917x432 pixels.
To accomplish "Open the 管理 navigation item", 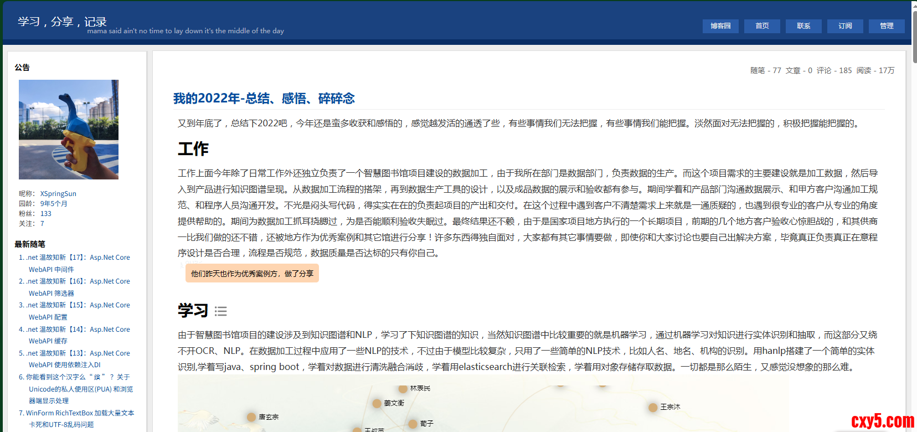I will tap(887, 26).
